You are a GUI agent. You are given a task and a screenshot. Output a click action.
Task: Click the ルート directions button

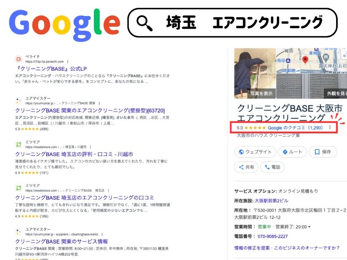[292, 152]
